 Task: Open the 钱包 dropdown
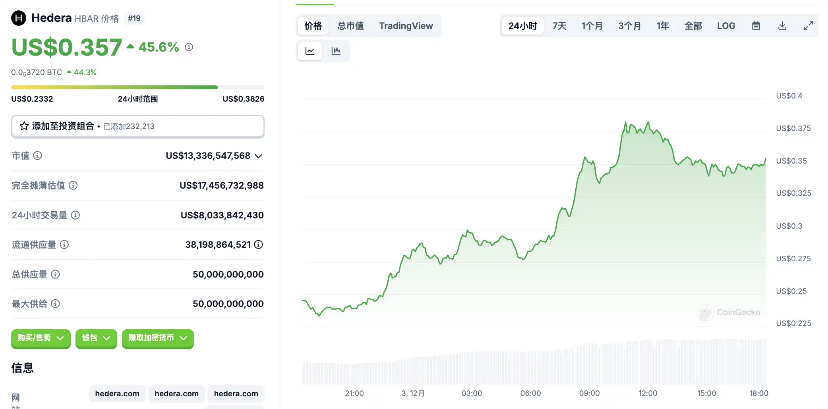96,338
